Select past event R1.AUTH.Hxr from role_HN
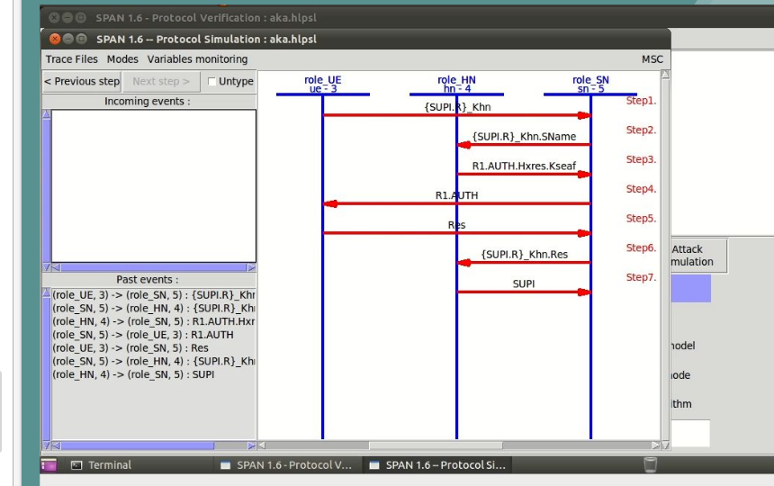 coord(154,321)
